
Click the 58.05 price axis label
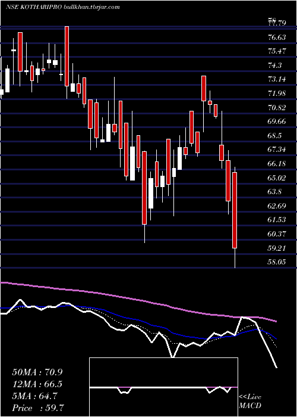[277, 262]
